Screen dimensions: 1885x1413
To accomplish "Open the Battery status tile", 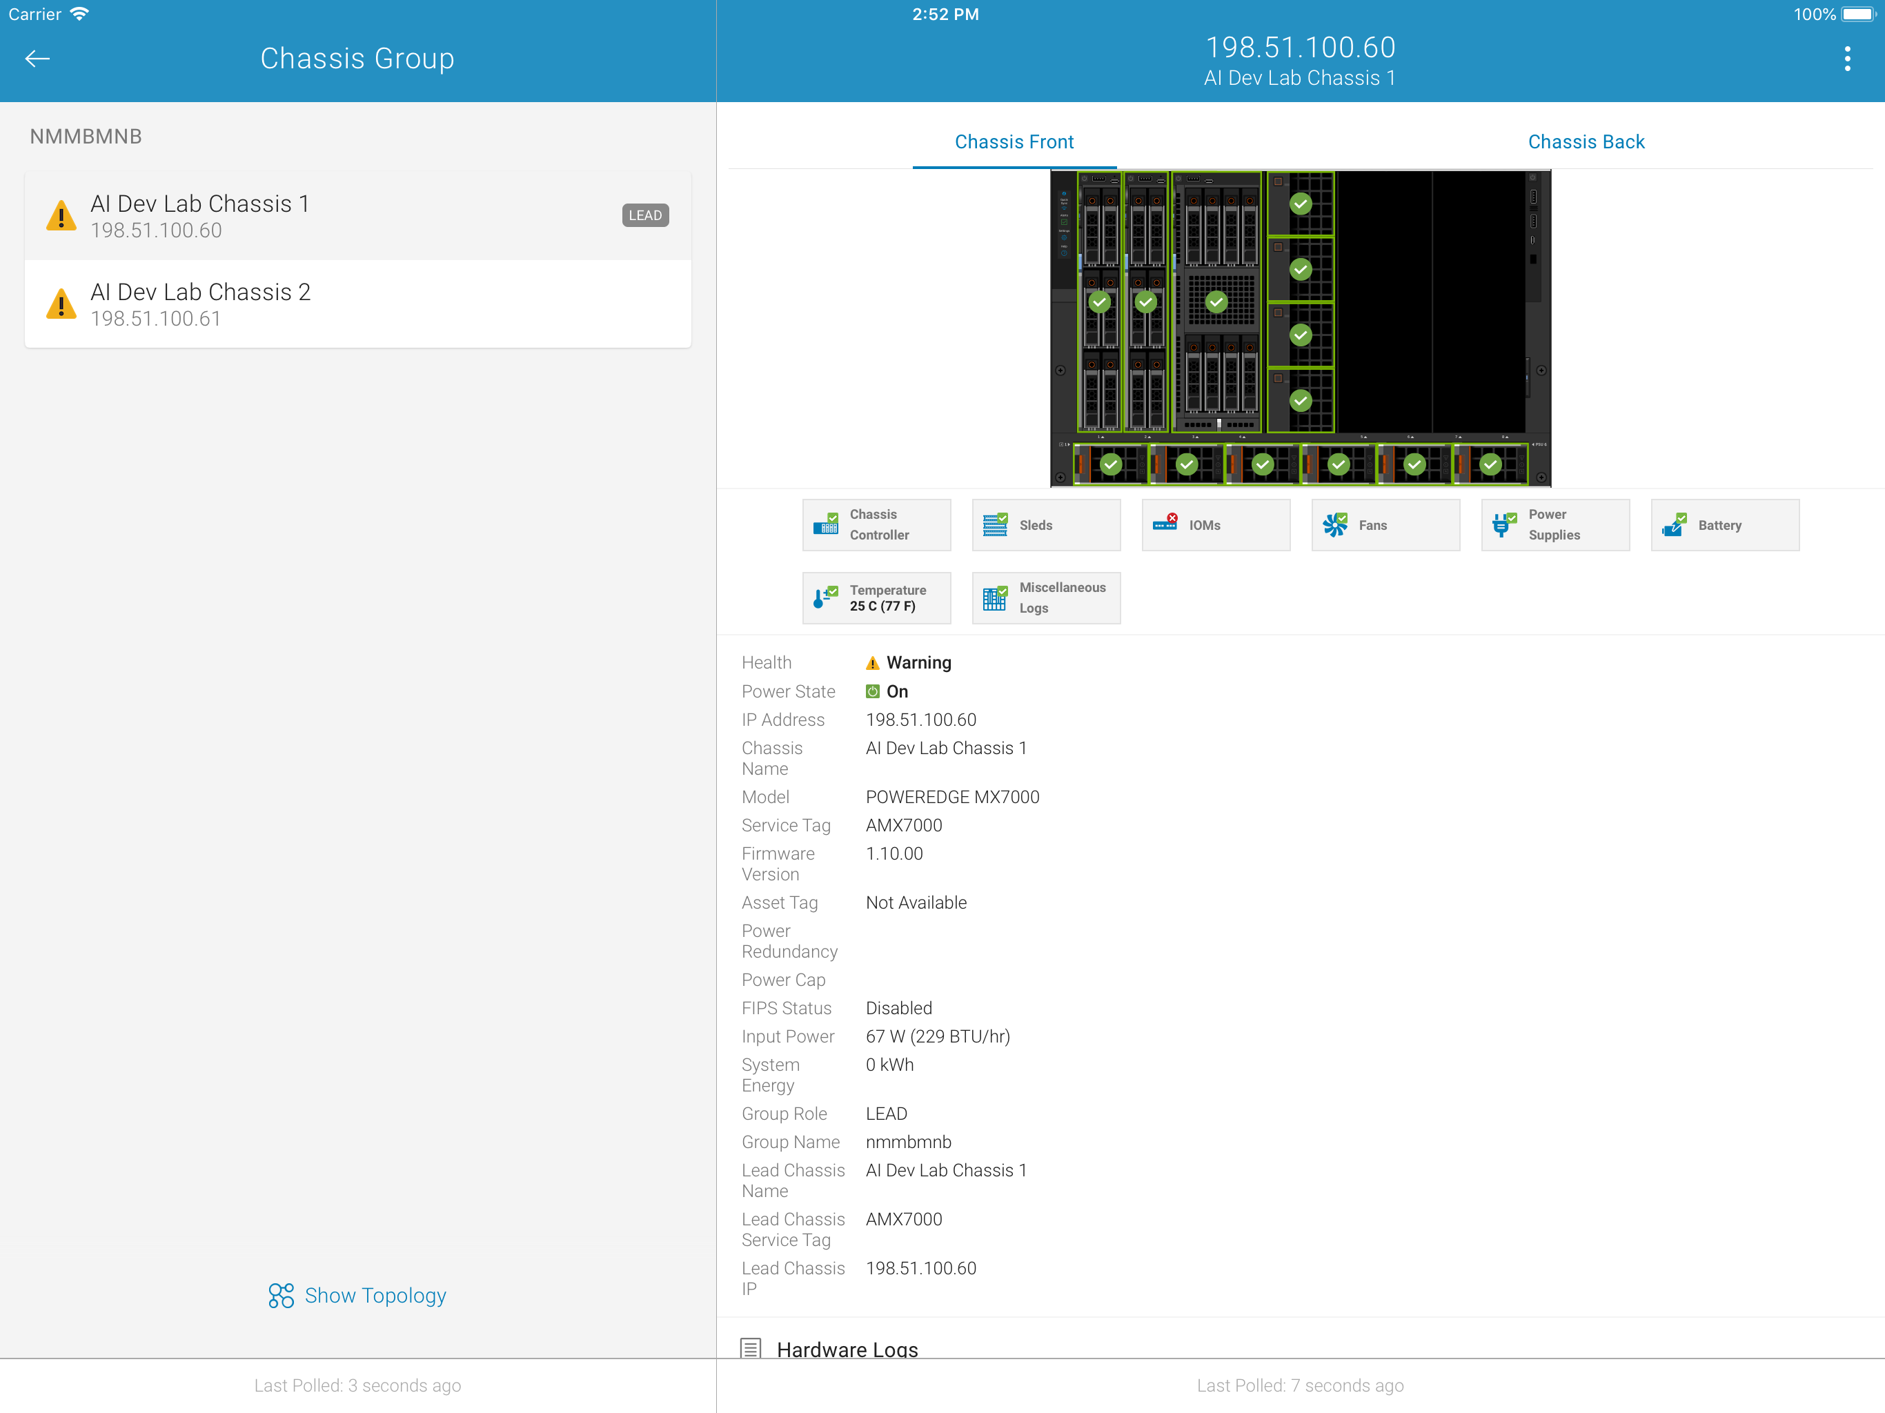I will point(1724,525).
